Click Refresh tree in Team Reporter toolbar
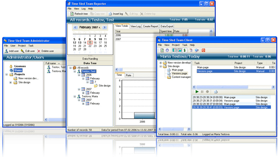278x157 pixels. [79, 14]
